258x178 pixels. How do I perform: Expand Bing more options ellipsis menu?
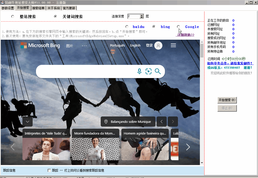click(84, 46)
